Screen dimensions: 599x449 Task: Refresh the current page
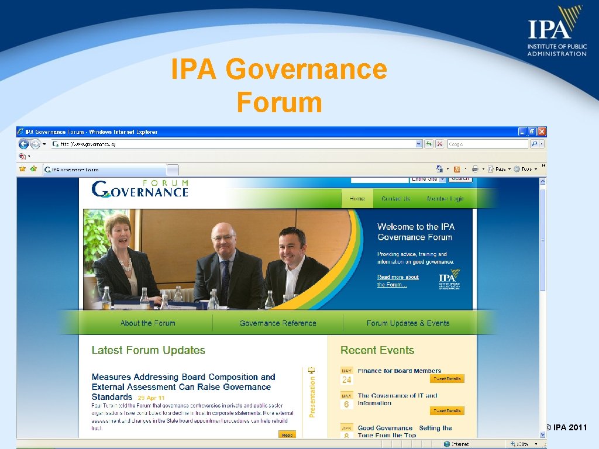pos(429,144)
